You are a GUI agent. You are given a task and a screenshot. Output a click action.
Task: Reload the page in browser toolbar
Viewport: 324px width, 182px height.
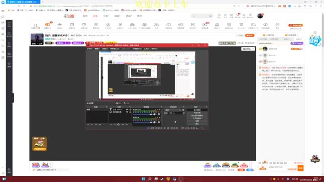(x=19, y=6)
